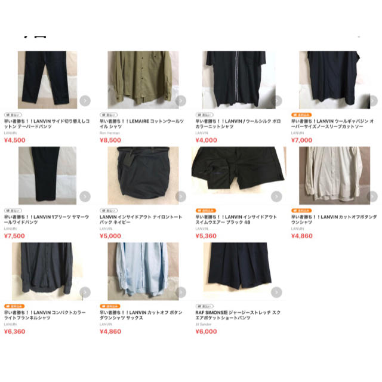Click outlined badge above LANVIN tapered pants title
Image resolution: width=382 pixels, height=382 pixels.
tap(13, 115)
